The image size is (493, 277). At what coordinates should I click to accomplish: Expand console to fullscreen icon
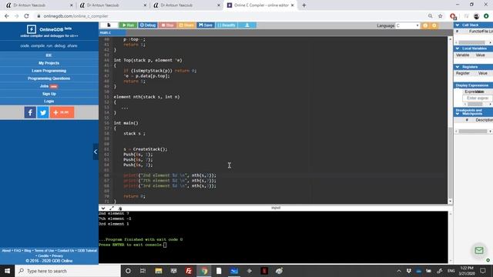(112, 208)
